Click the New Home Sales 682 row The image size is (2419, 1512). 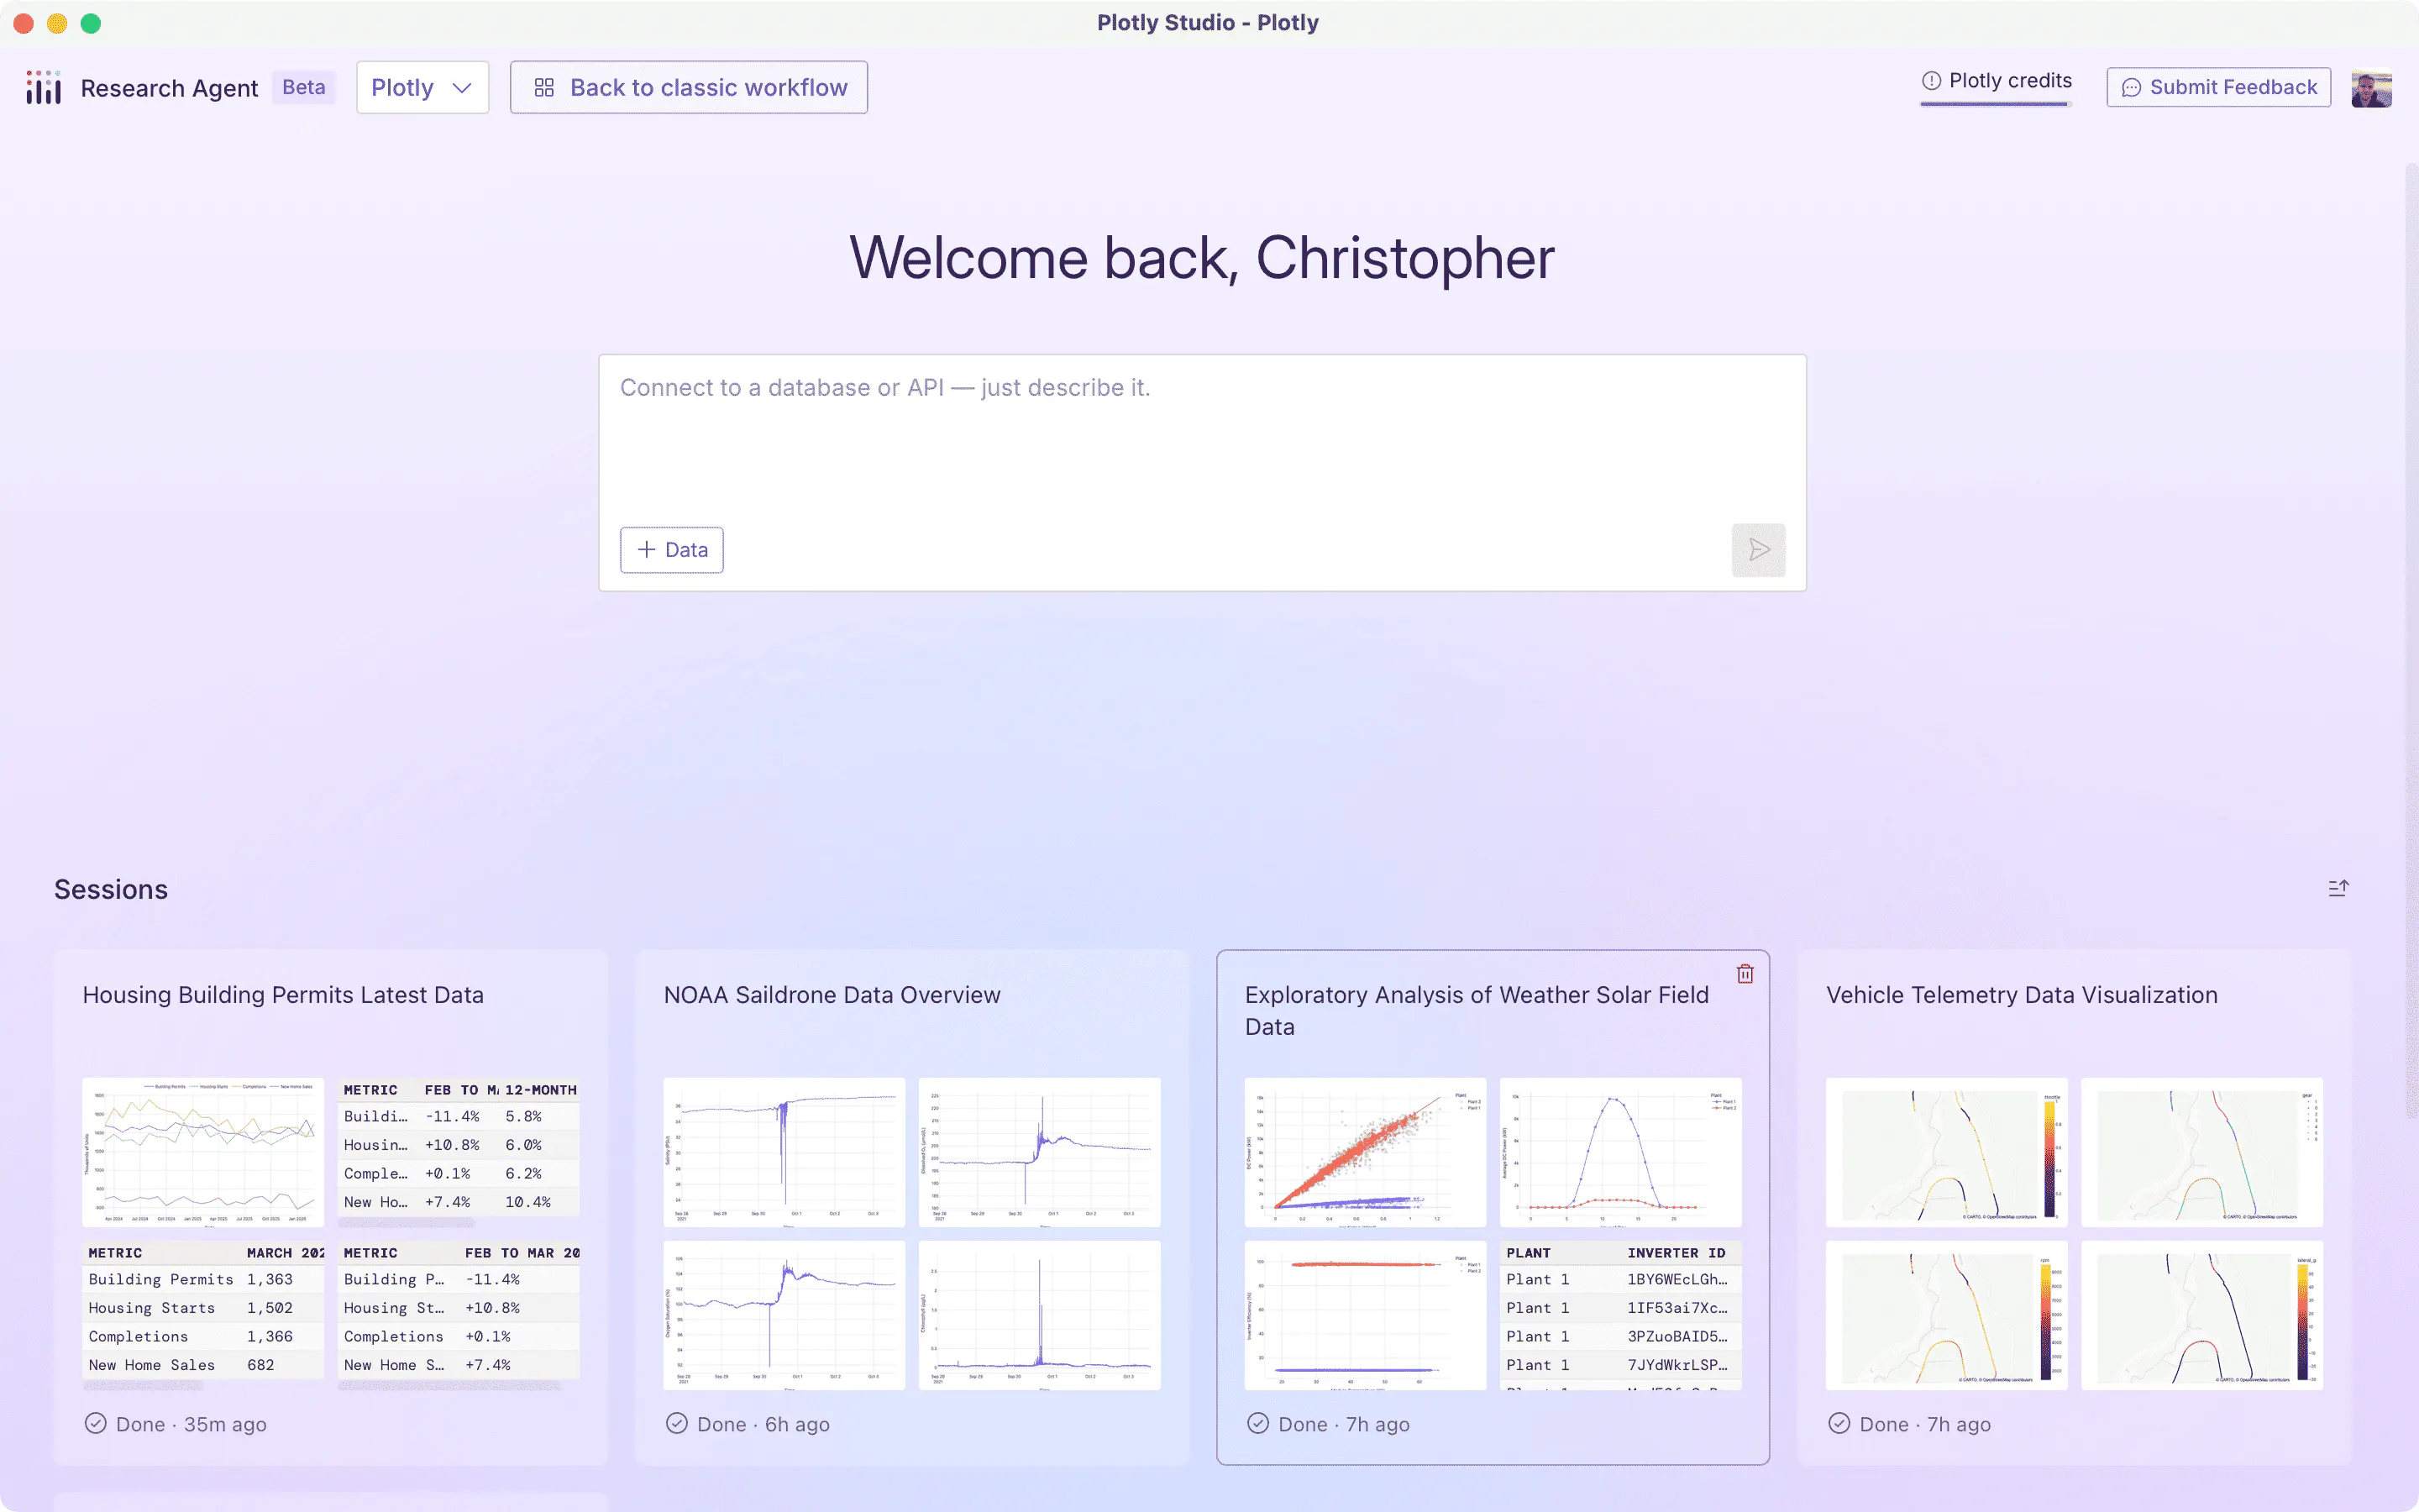click(x=203, y=1365)
